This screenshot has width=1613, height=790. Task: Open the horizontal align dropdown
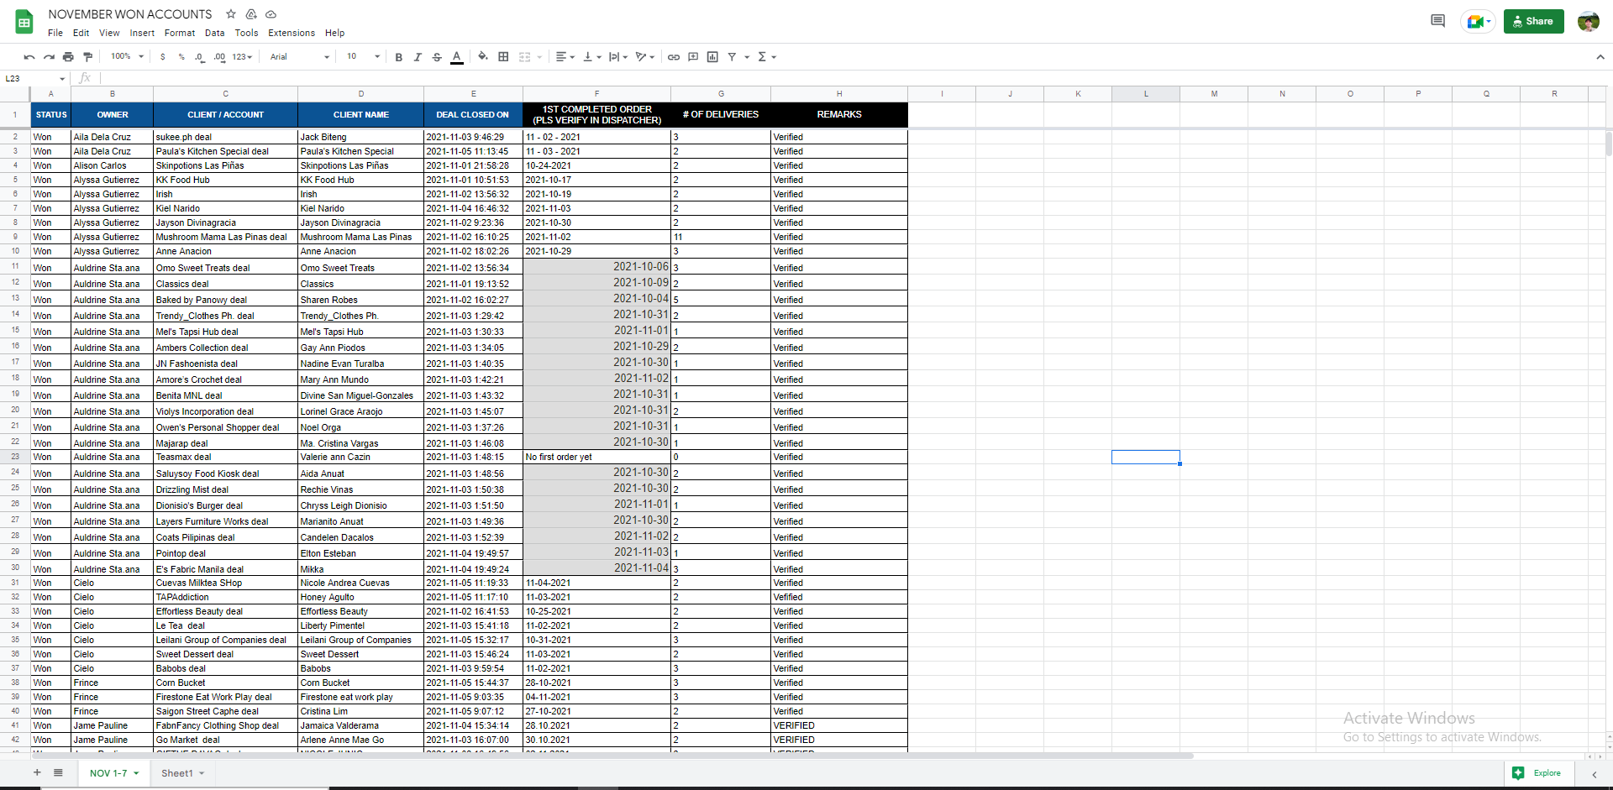click(x=565, y=57)
